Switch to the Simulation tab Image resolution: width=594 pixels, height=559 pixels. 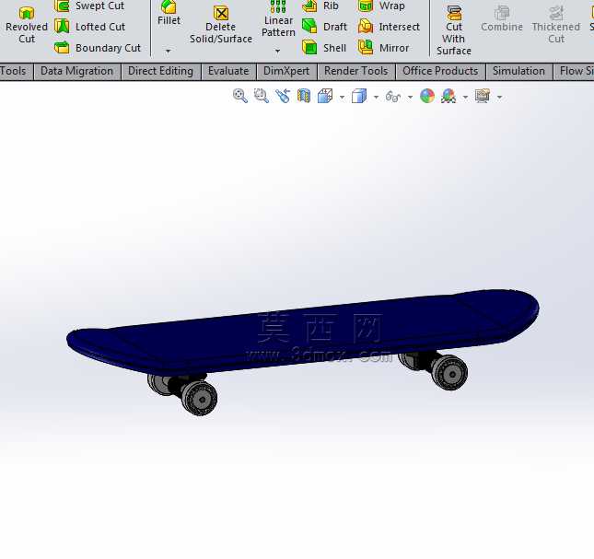pos(518,71)
